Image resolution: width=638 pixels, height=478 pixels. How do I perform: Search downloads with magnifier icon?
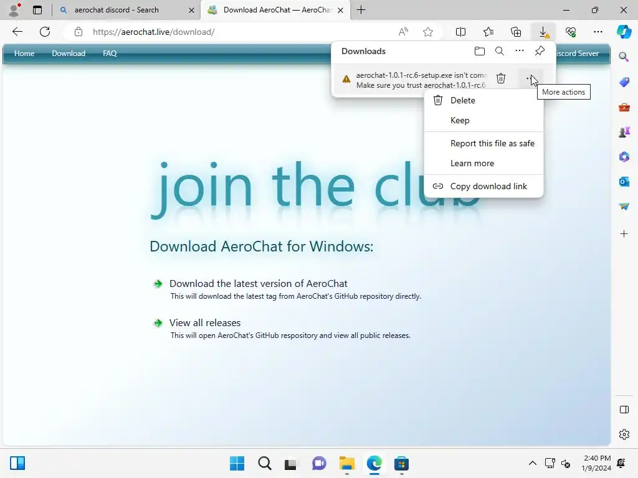click(x=500, y=51)
